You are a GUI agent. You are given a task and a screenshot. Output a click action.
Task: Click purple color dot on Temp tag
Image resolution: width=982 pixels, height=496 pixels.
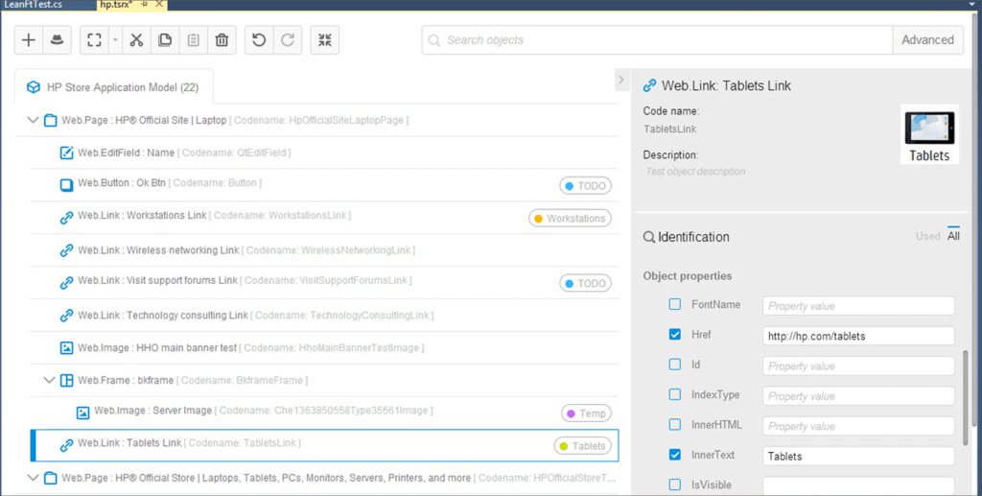point(571,413)
